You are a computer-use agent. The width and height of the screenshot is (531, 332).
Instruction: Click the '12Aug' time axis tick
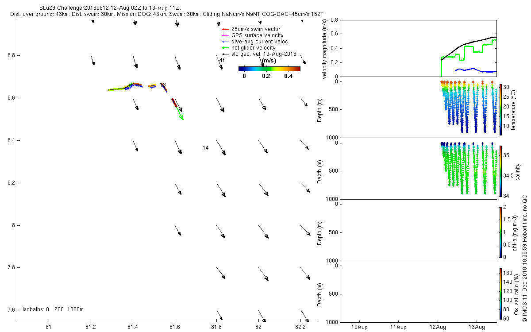(438, 327)
